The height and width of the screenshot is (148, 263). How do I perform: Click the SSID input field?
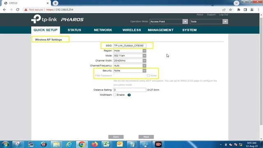[130, 46]
